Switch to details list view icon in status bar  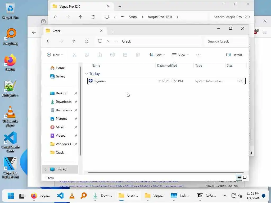tap(239, 178)
